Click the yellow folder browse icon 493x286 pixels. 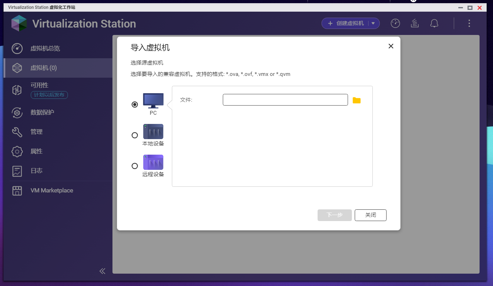click(356, 100)
